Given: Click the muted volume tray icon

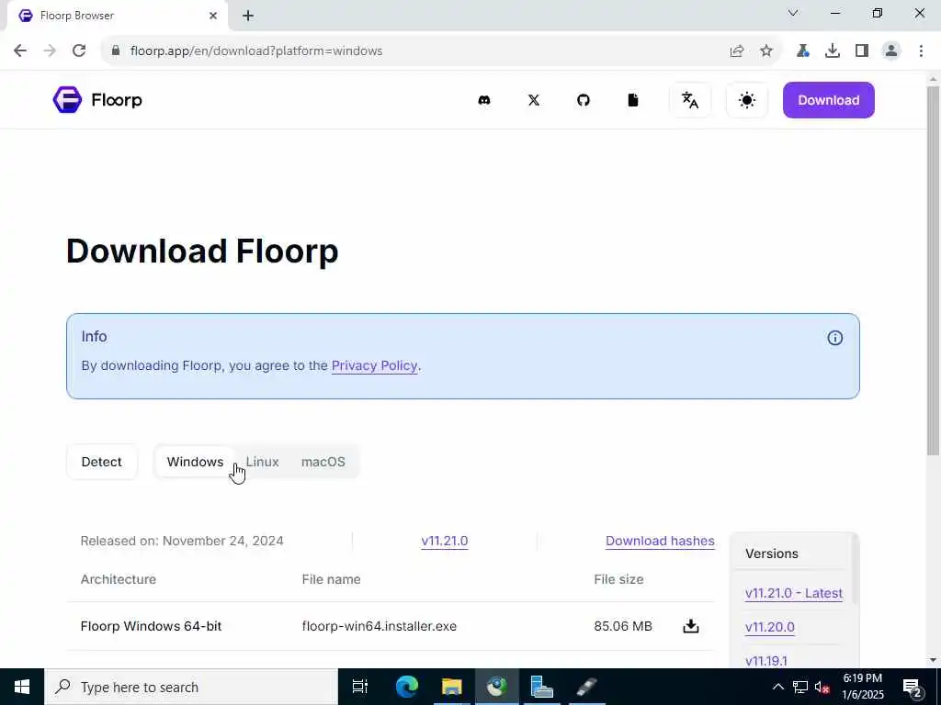Looking at the screenshot, I should [822, 687].
